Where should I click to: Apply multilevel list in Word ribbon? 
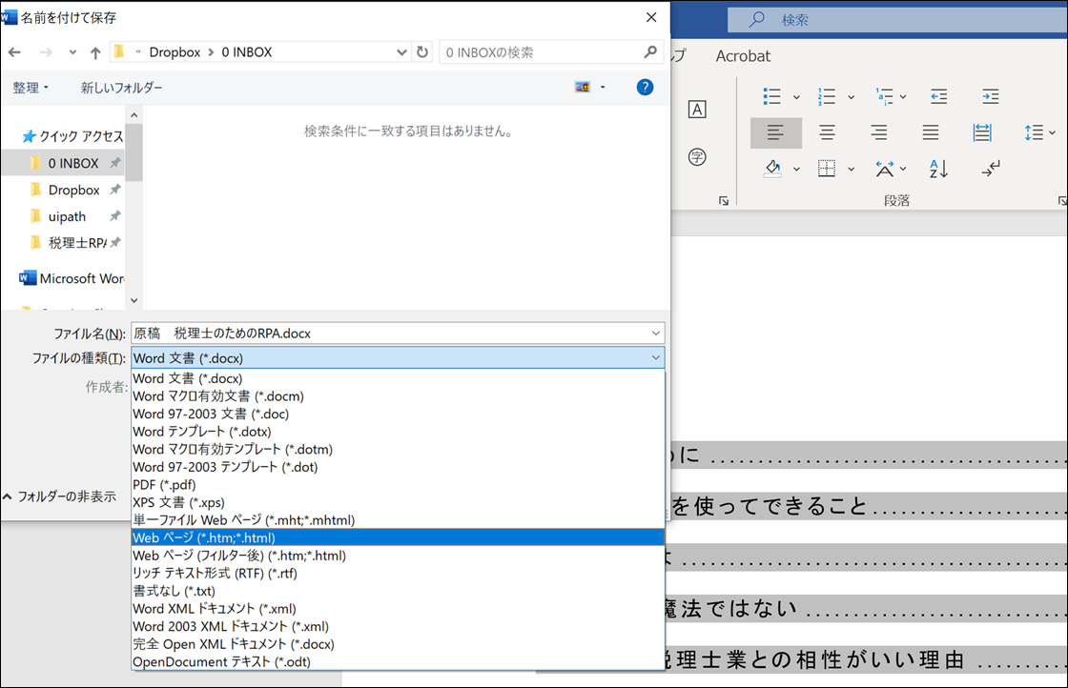click(884, 96)
